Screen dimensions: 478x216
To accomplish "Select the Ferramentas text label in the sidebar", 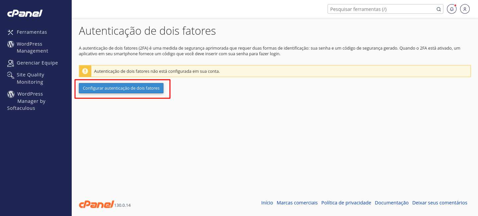I will (32, 32).
